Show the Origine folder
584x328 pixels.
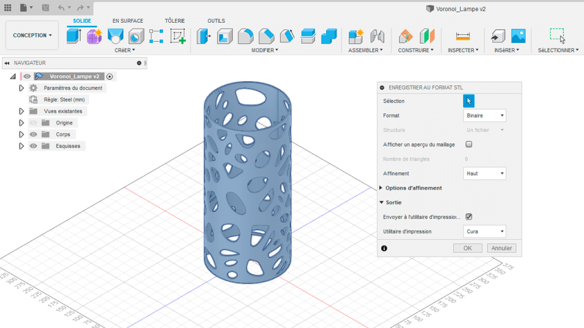pos(34,123)
